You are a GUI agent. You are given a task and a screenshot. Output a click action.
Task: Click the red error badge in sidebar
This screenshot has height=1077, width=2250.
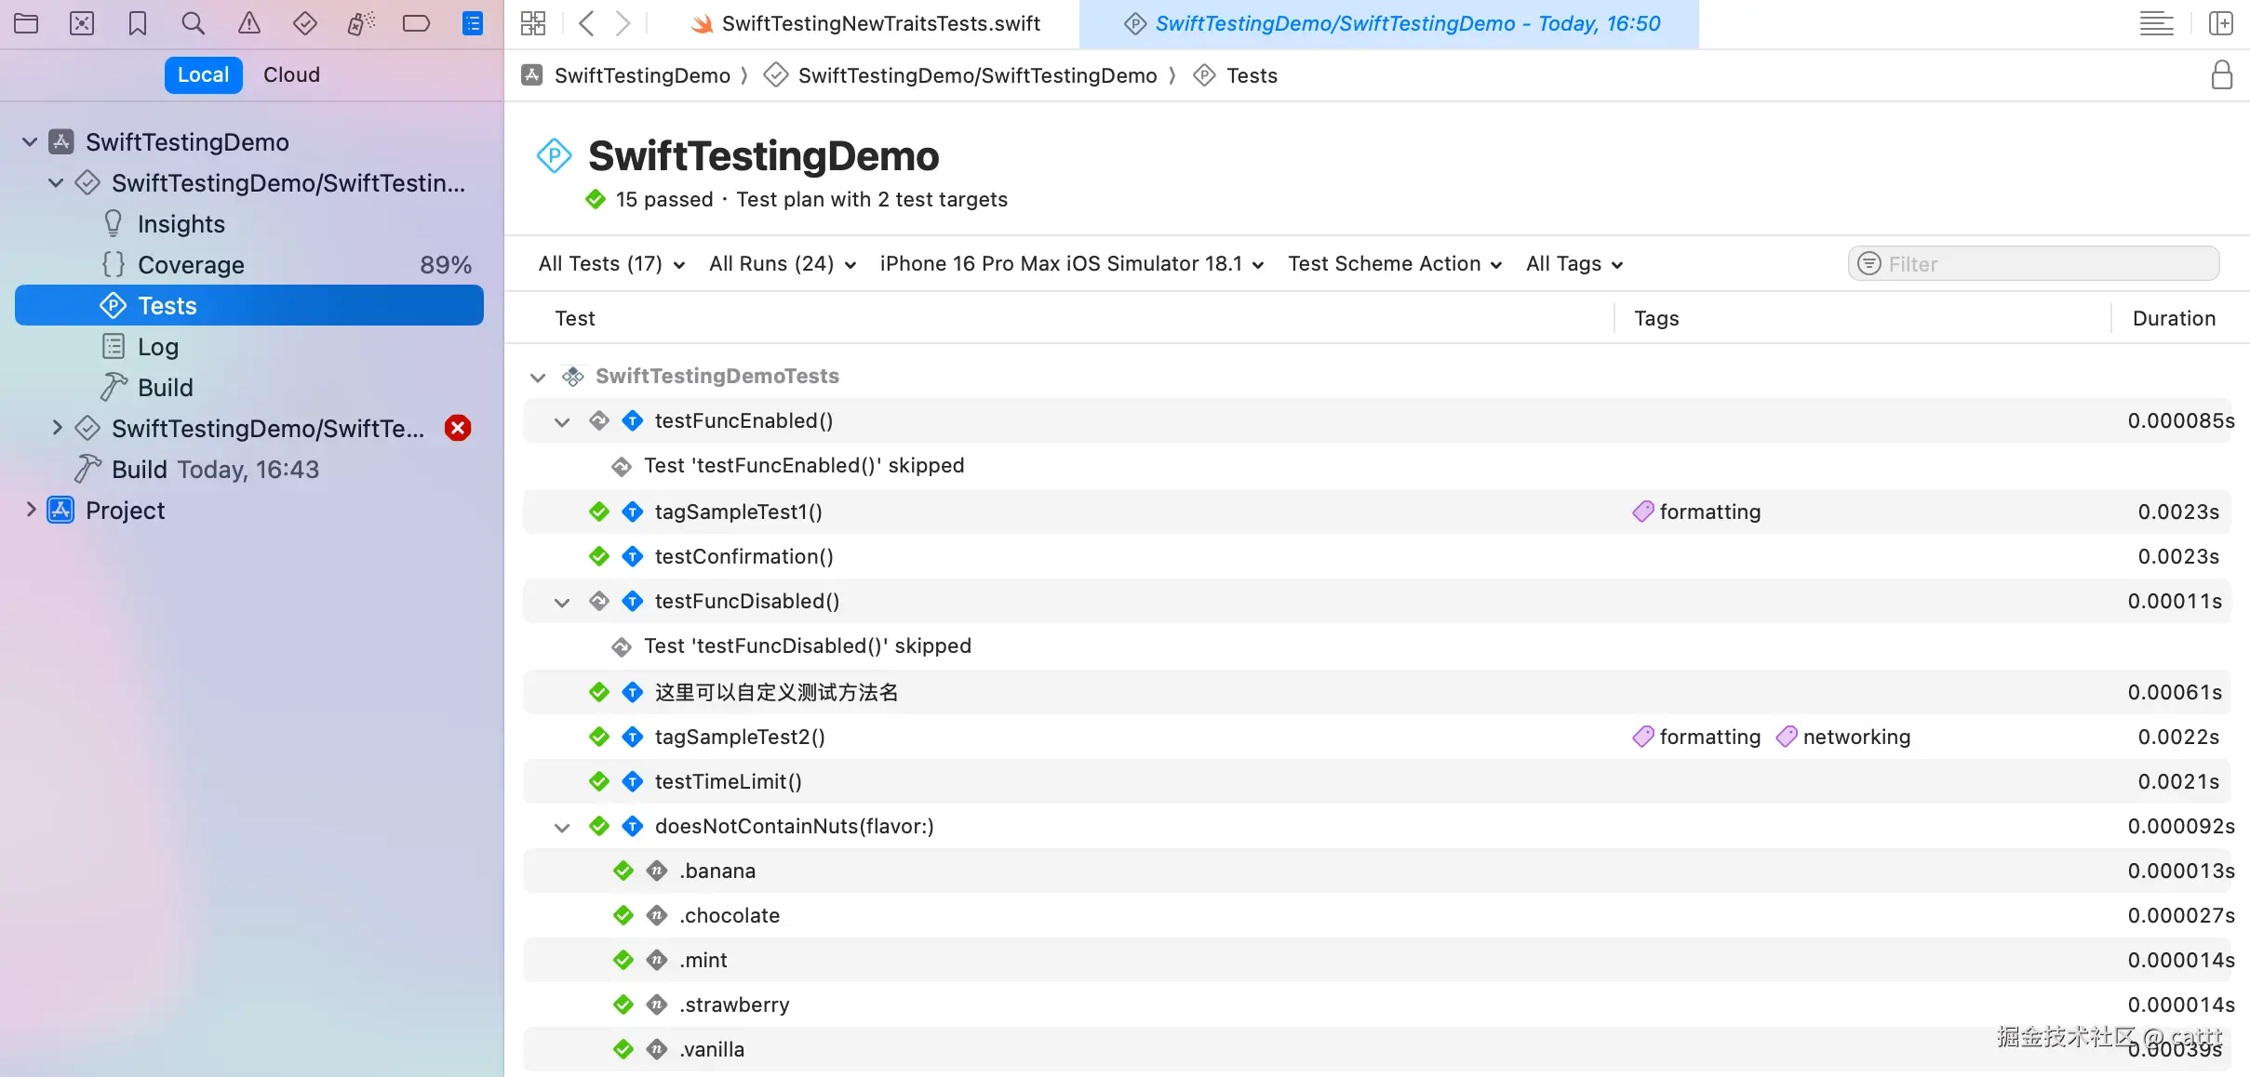[x=458, y=428]
